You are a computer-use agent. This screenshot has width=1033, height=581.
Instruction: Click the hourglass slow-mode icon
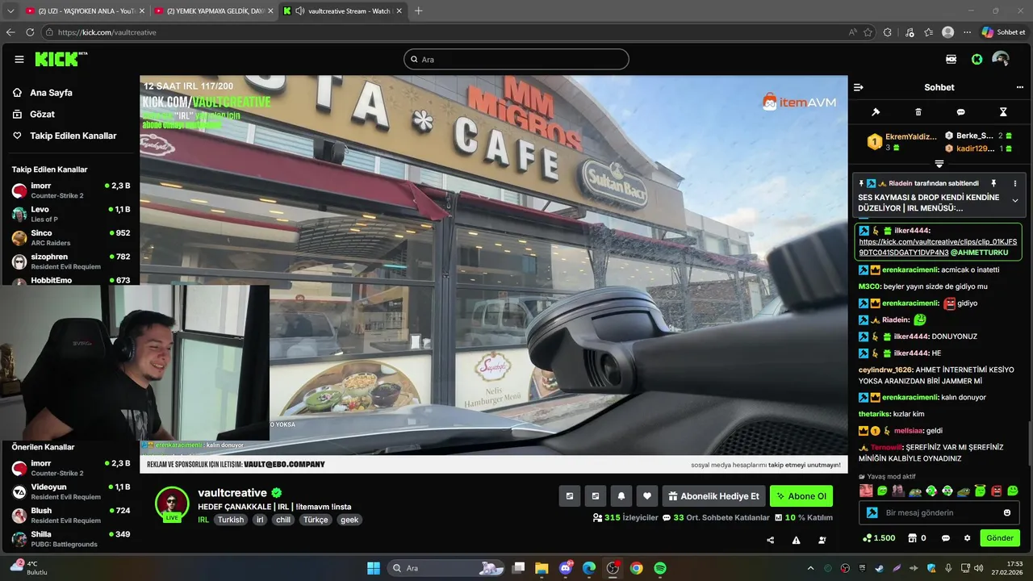pos(1003,112)
